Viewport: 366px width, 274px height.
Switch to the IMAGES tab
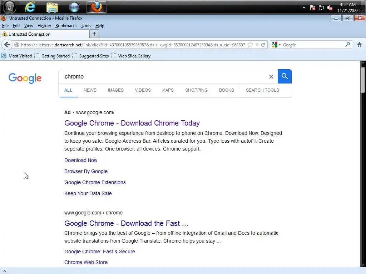coord(115,90)
